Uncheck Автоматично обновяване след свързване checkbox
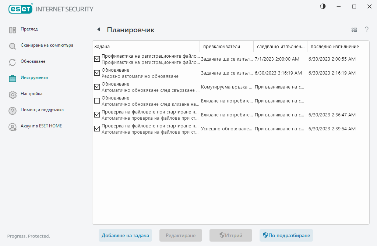 97,87
